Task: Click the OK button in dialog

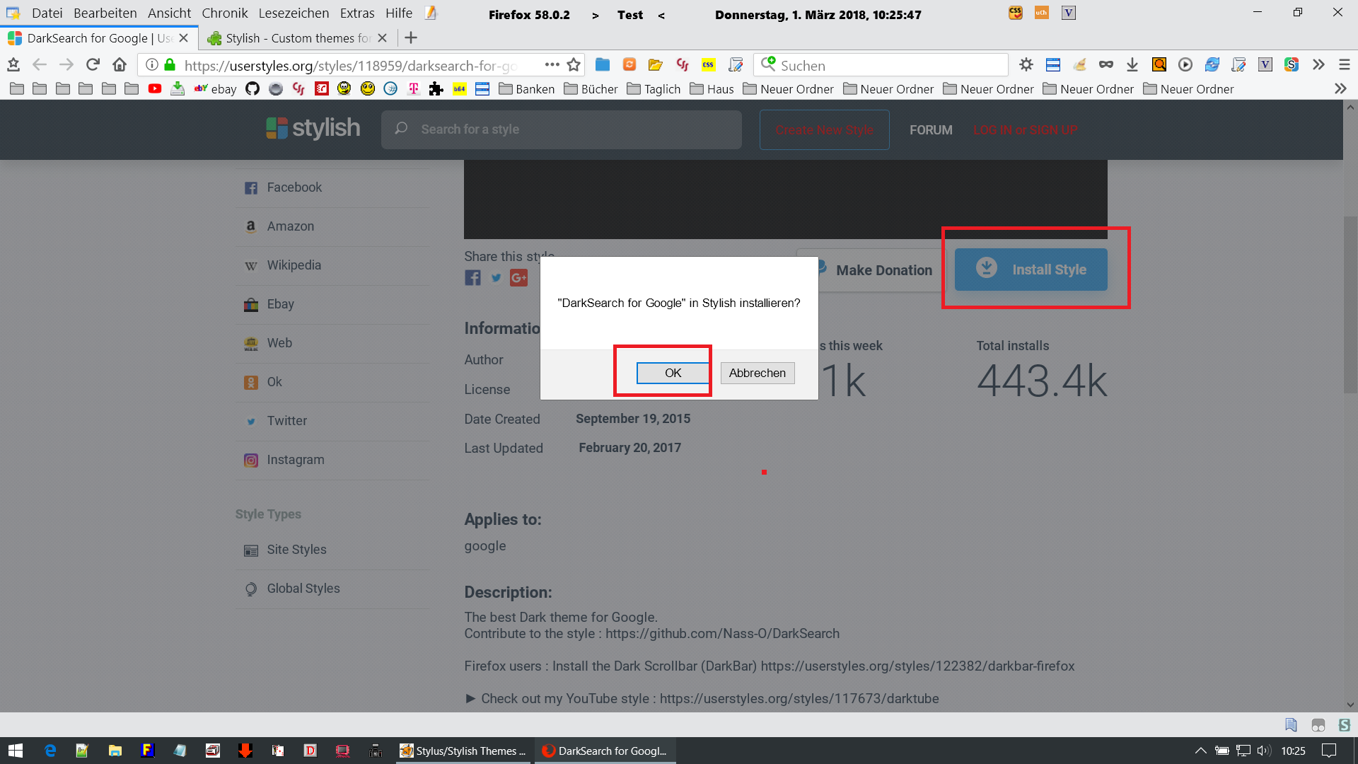Action: click(672, 373)
